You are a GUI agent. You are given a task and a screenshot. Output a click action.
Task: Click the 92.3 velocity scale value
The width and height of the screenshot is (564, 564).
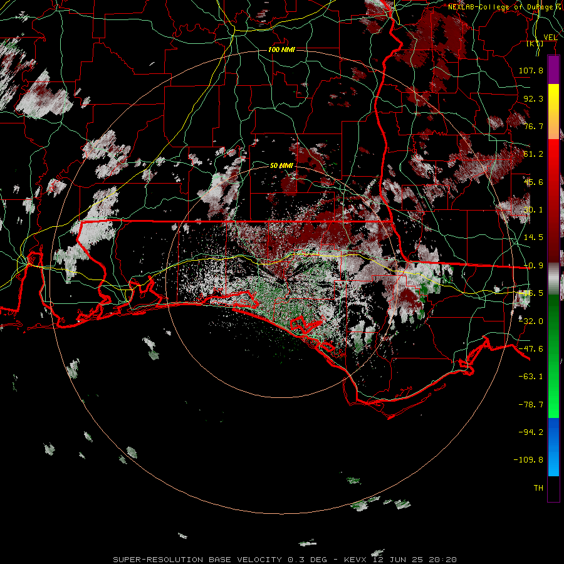(533, 98)
